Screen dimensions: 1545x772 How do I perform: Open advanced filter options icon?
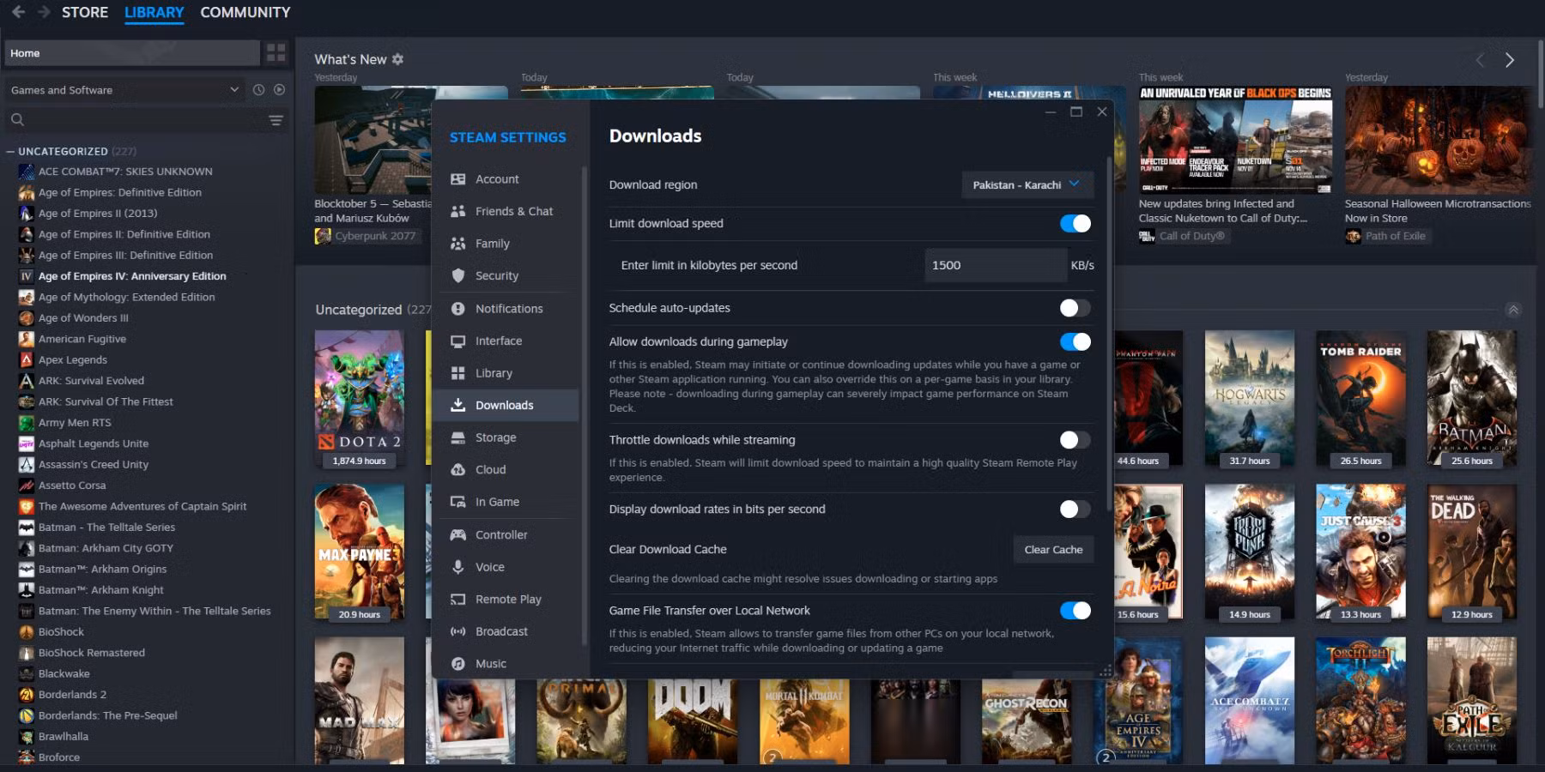coord(276,120)
